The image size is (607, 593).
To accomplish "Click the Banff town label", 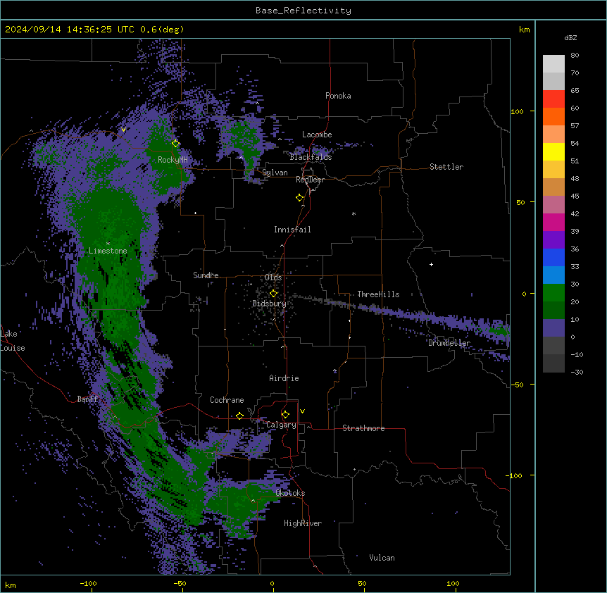I will (87, 399).
